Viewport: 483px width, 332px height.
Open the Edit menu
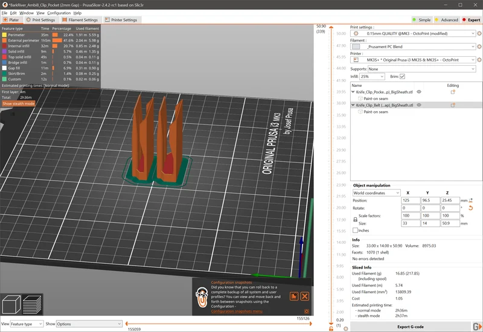(x=13, y=13)
